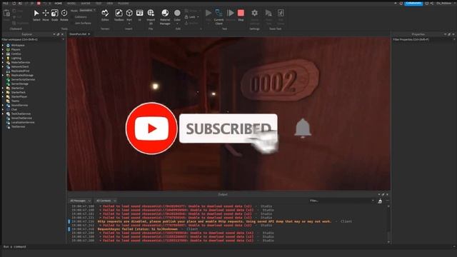Open the All Contexts filter dropdown
The height and width of the screenshot is (257, 457).
click(106, 201)
